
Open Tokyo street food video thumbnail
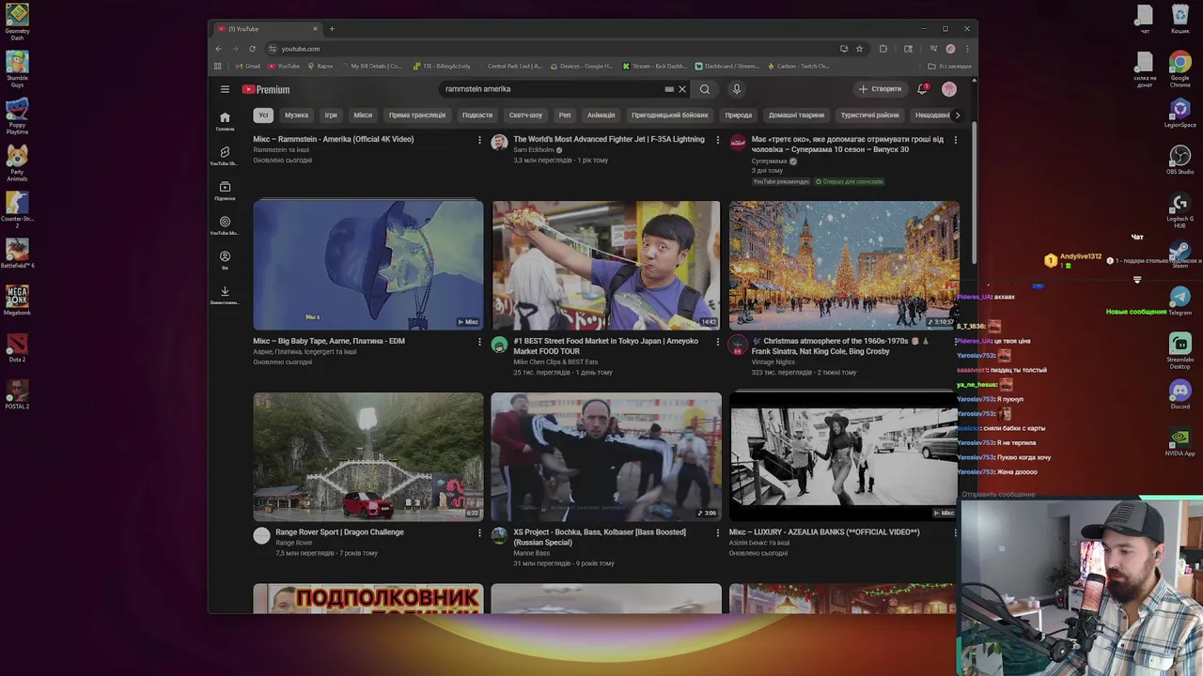point(606,265)
